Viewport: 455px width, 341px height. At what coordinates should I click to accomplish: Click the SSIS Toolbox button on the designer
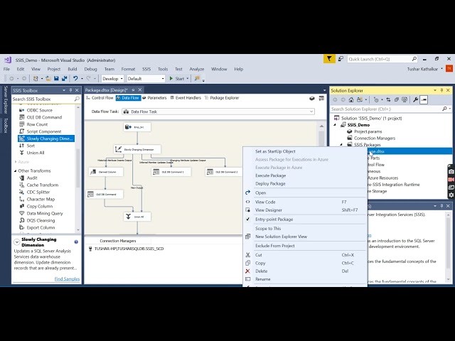(x=321, y=98)
